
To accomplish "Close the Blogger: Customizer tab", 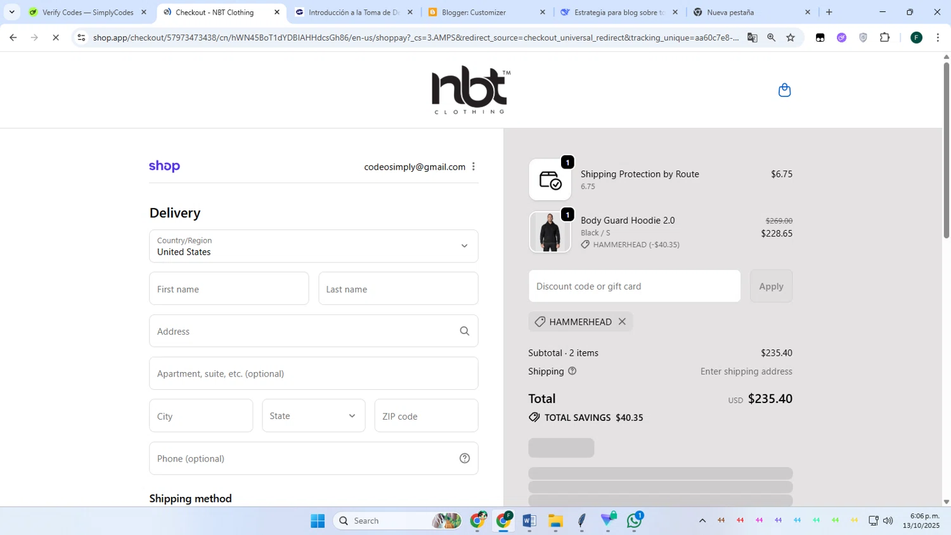I will [x=542, y=12].
